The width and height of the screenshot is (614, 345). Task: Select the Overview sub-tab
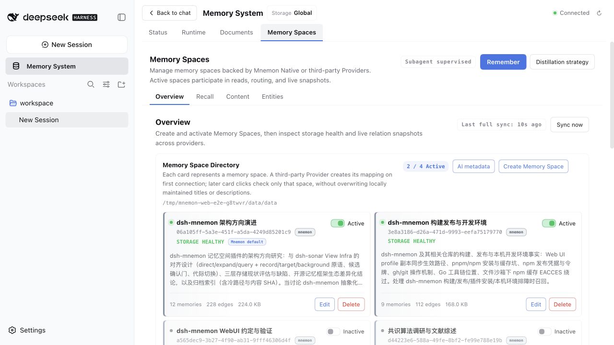pyautogui.click(x=169, y=96)
